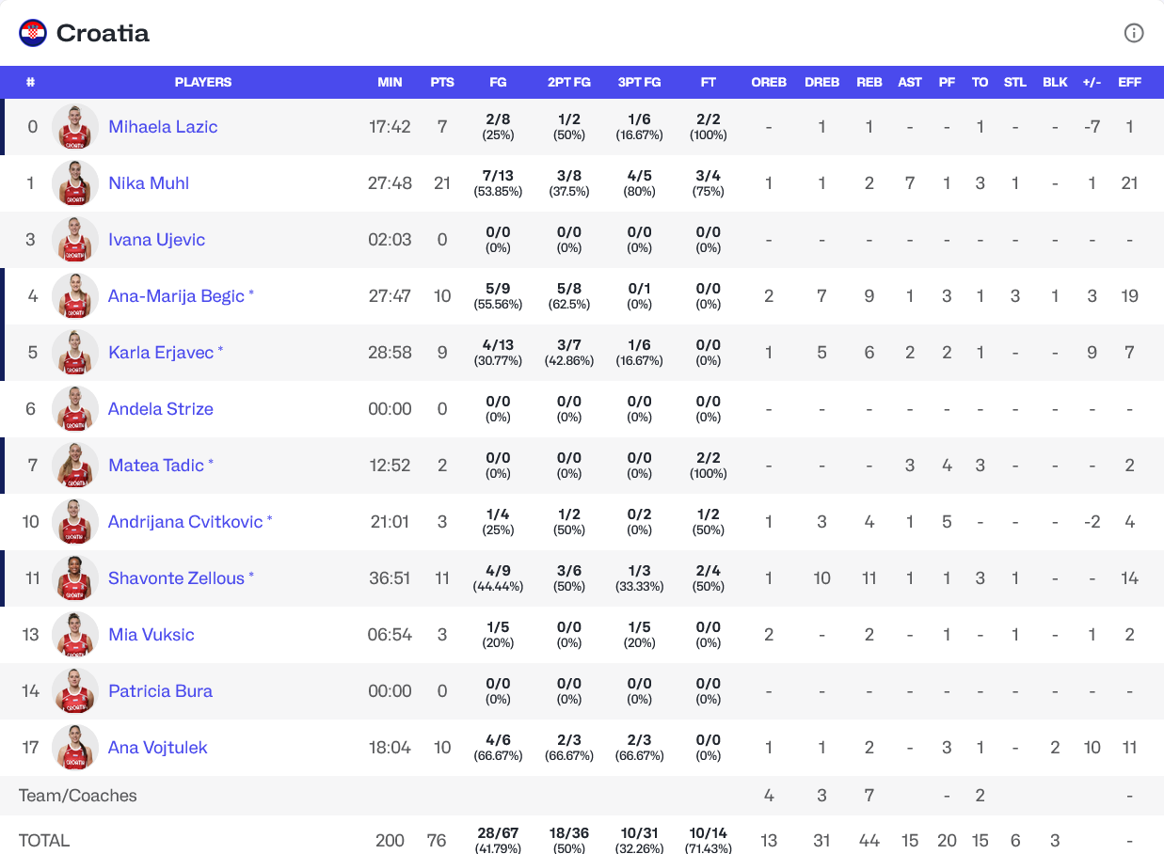This screenshot has width=1164, height=854.
Task: Click the Croatia flag icon
Action: pyautogui.click(x=33, y=33)
